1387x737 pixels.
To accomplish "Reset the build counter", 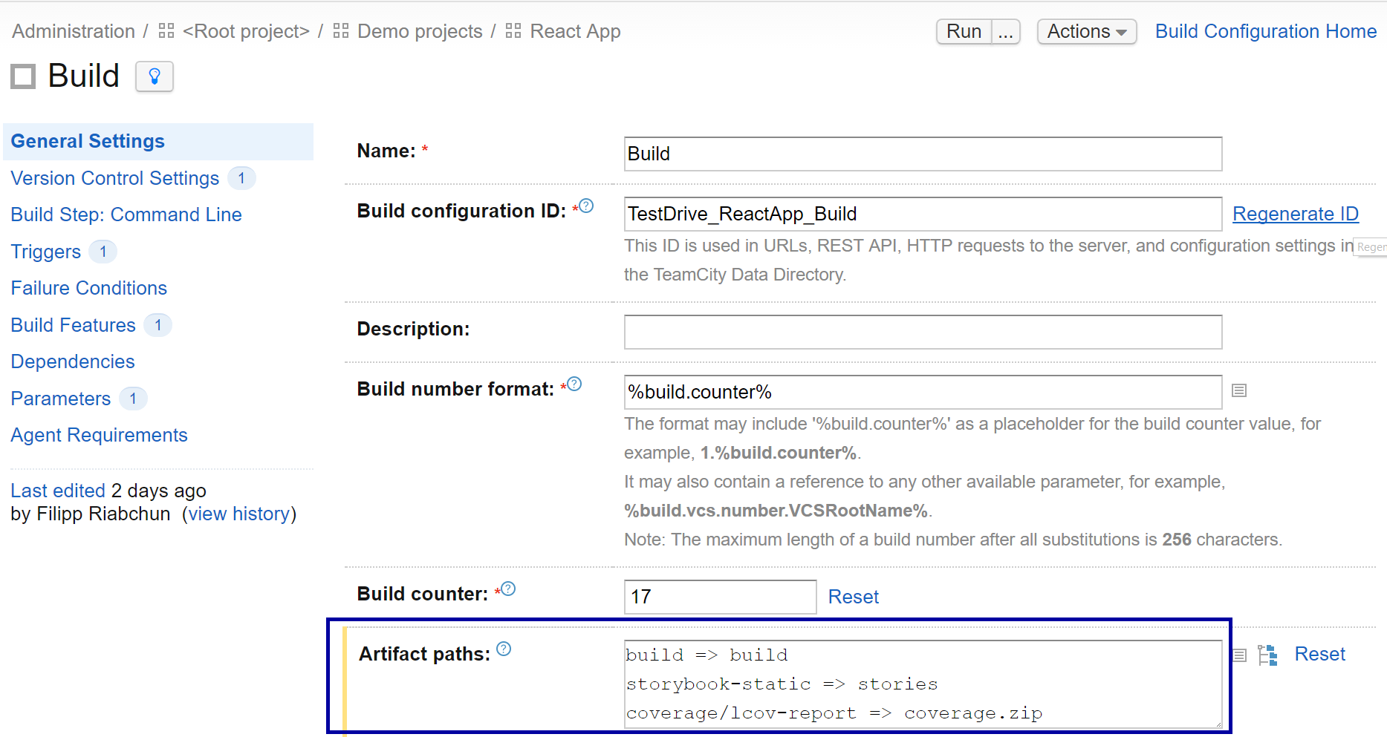I will (854, 597).
